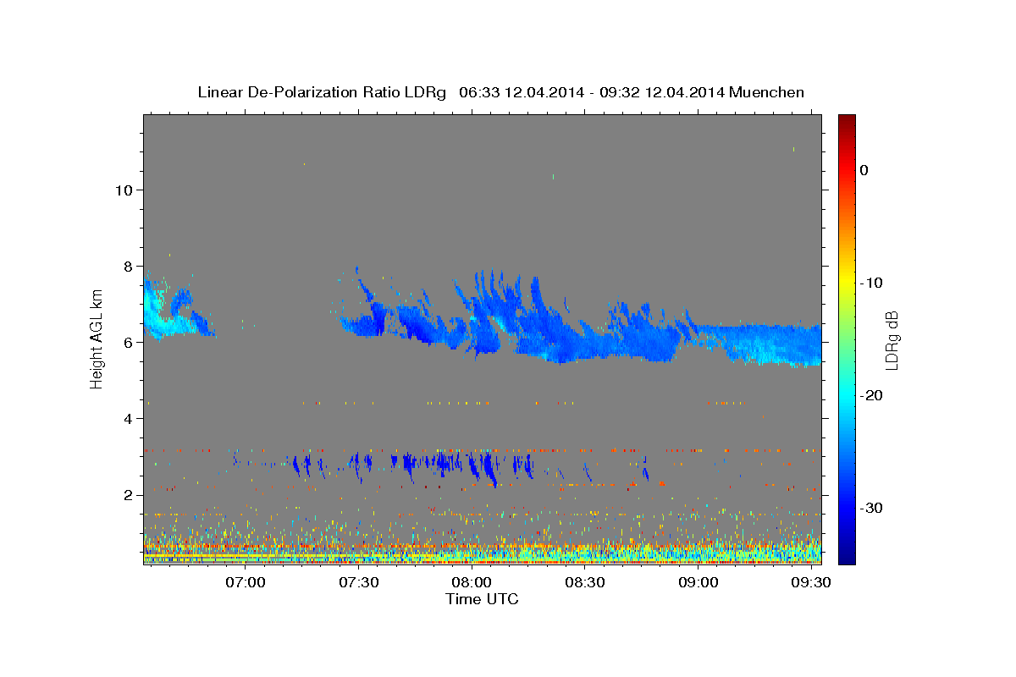Click the height tick label 8
Viewport: 1016px width, 677px height.
click(x=128, y=266)
